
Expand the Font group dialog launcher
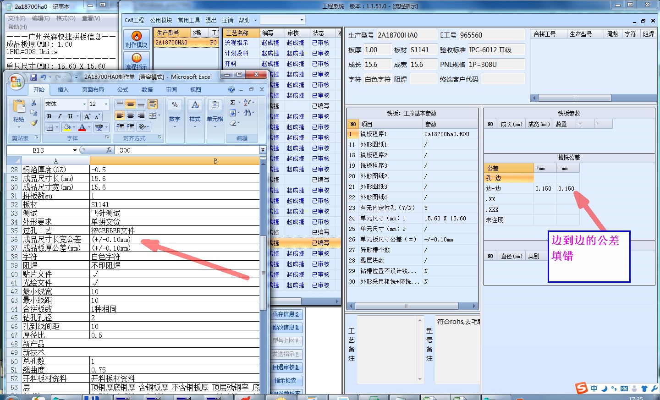click(107, 137)
